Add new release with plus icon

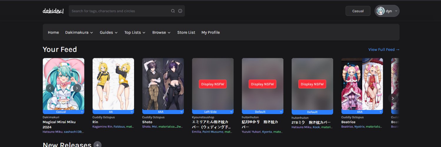click(x=97, y=145)
